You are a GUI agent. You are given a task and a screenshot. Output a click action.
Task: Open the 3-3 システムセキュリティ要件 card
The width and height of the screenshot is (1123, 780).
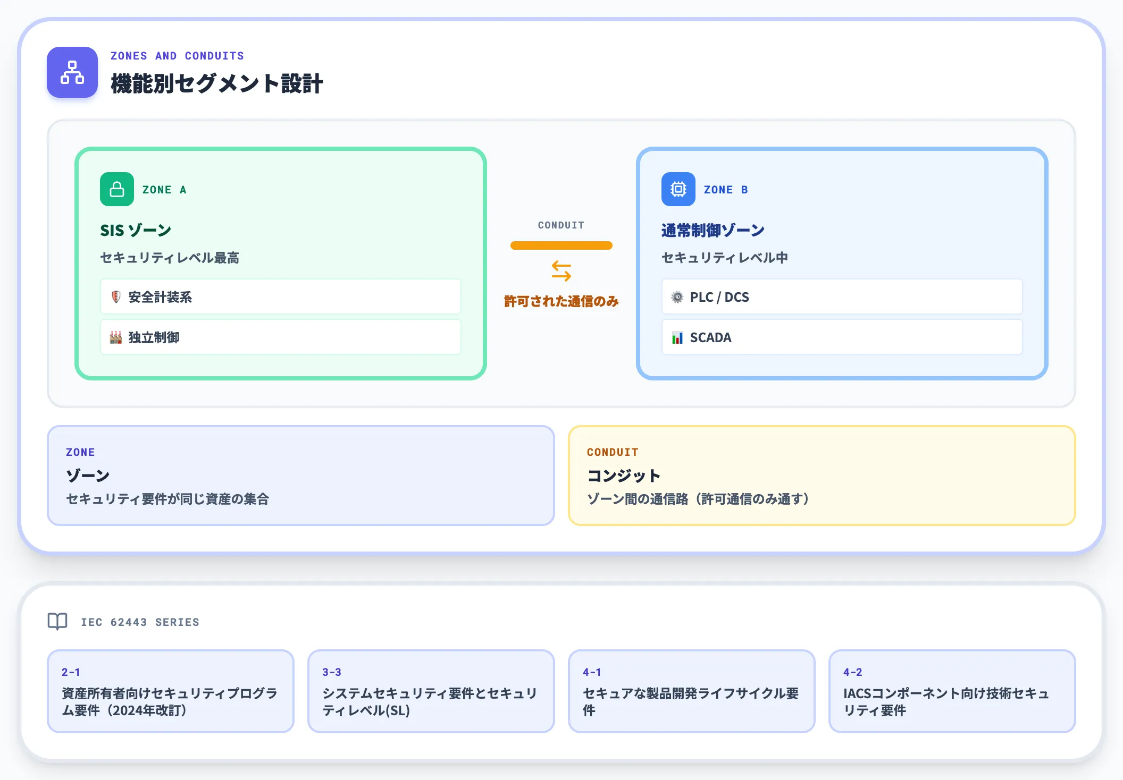click(431, 691)
